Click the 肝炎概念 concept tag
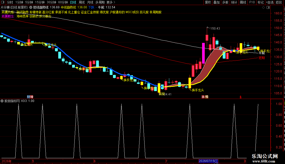Screen dimensions: 285x164 (45, 16)
